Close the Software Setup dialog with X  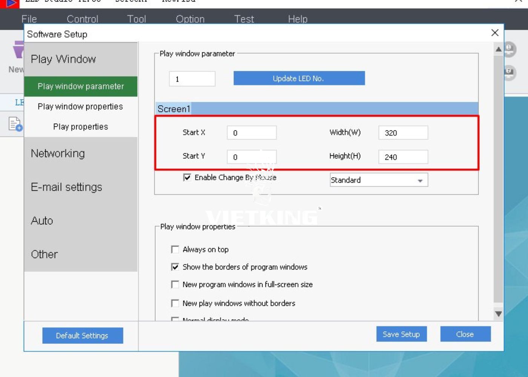click(495, 33)
